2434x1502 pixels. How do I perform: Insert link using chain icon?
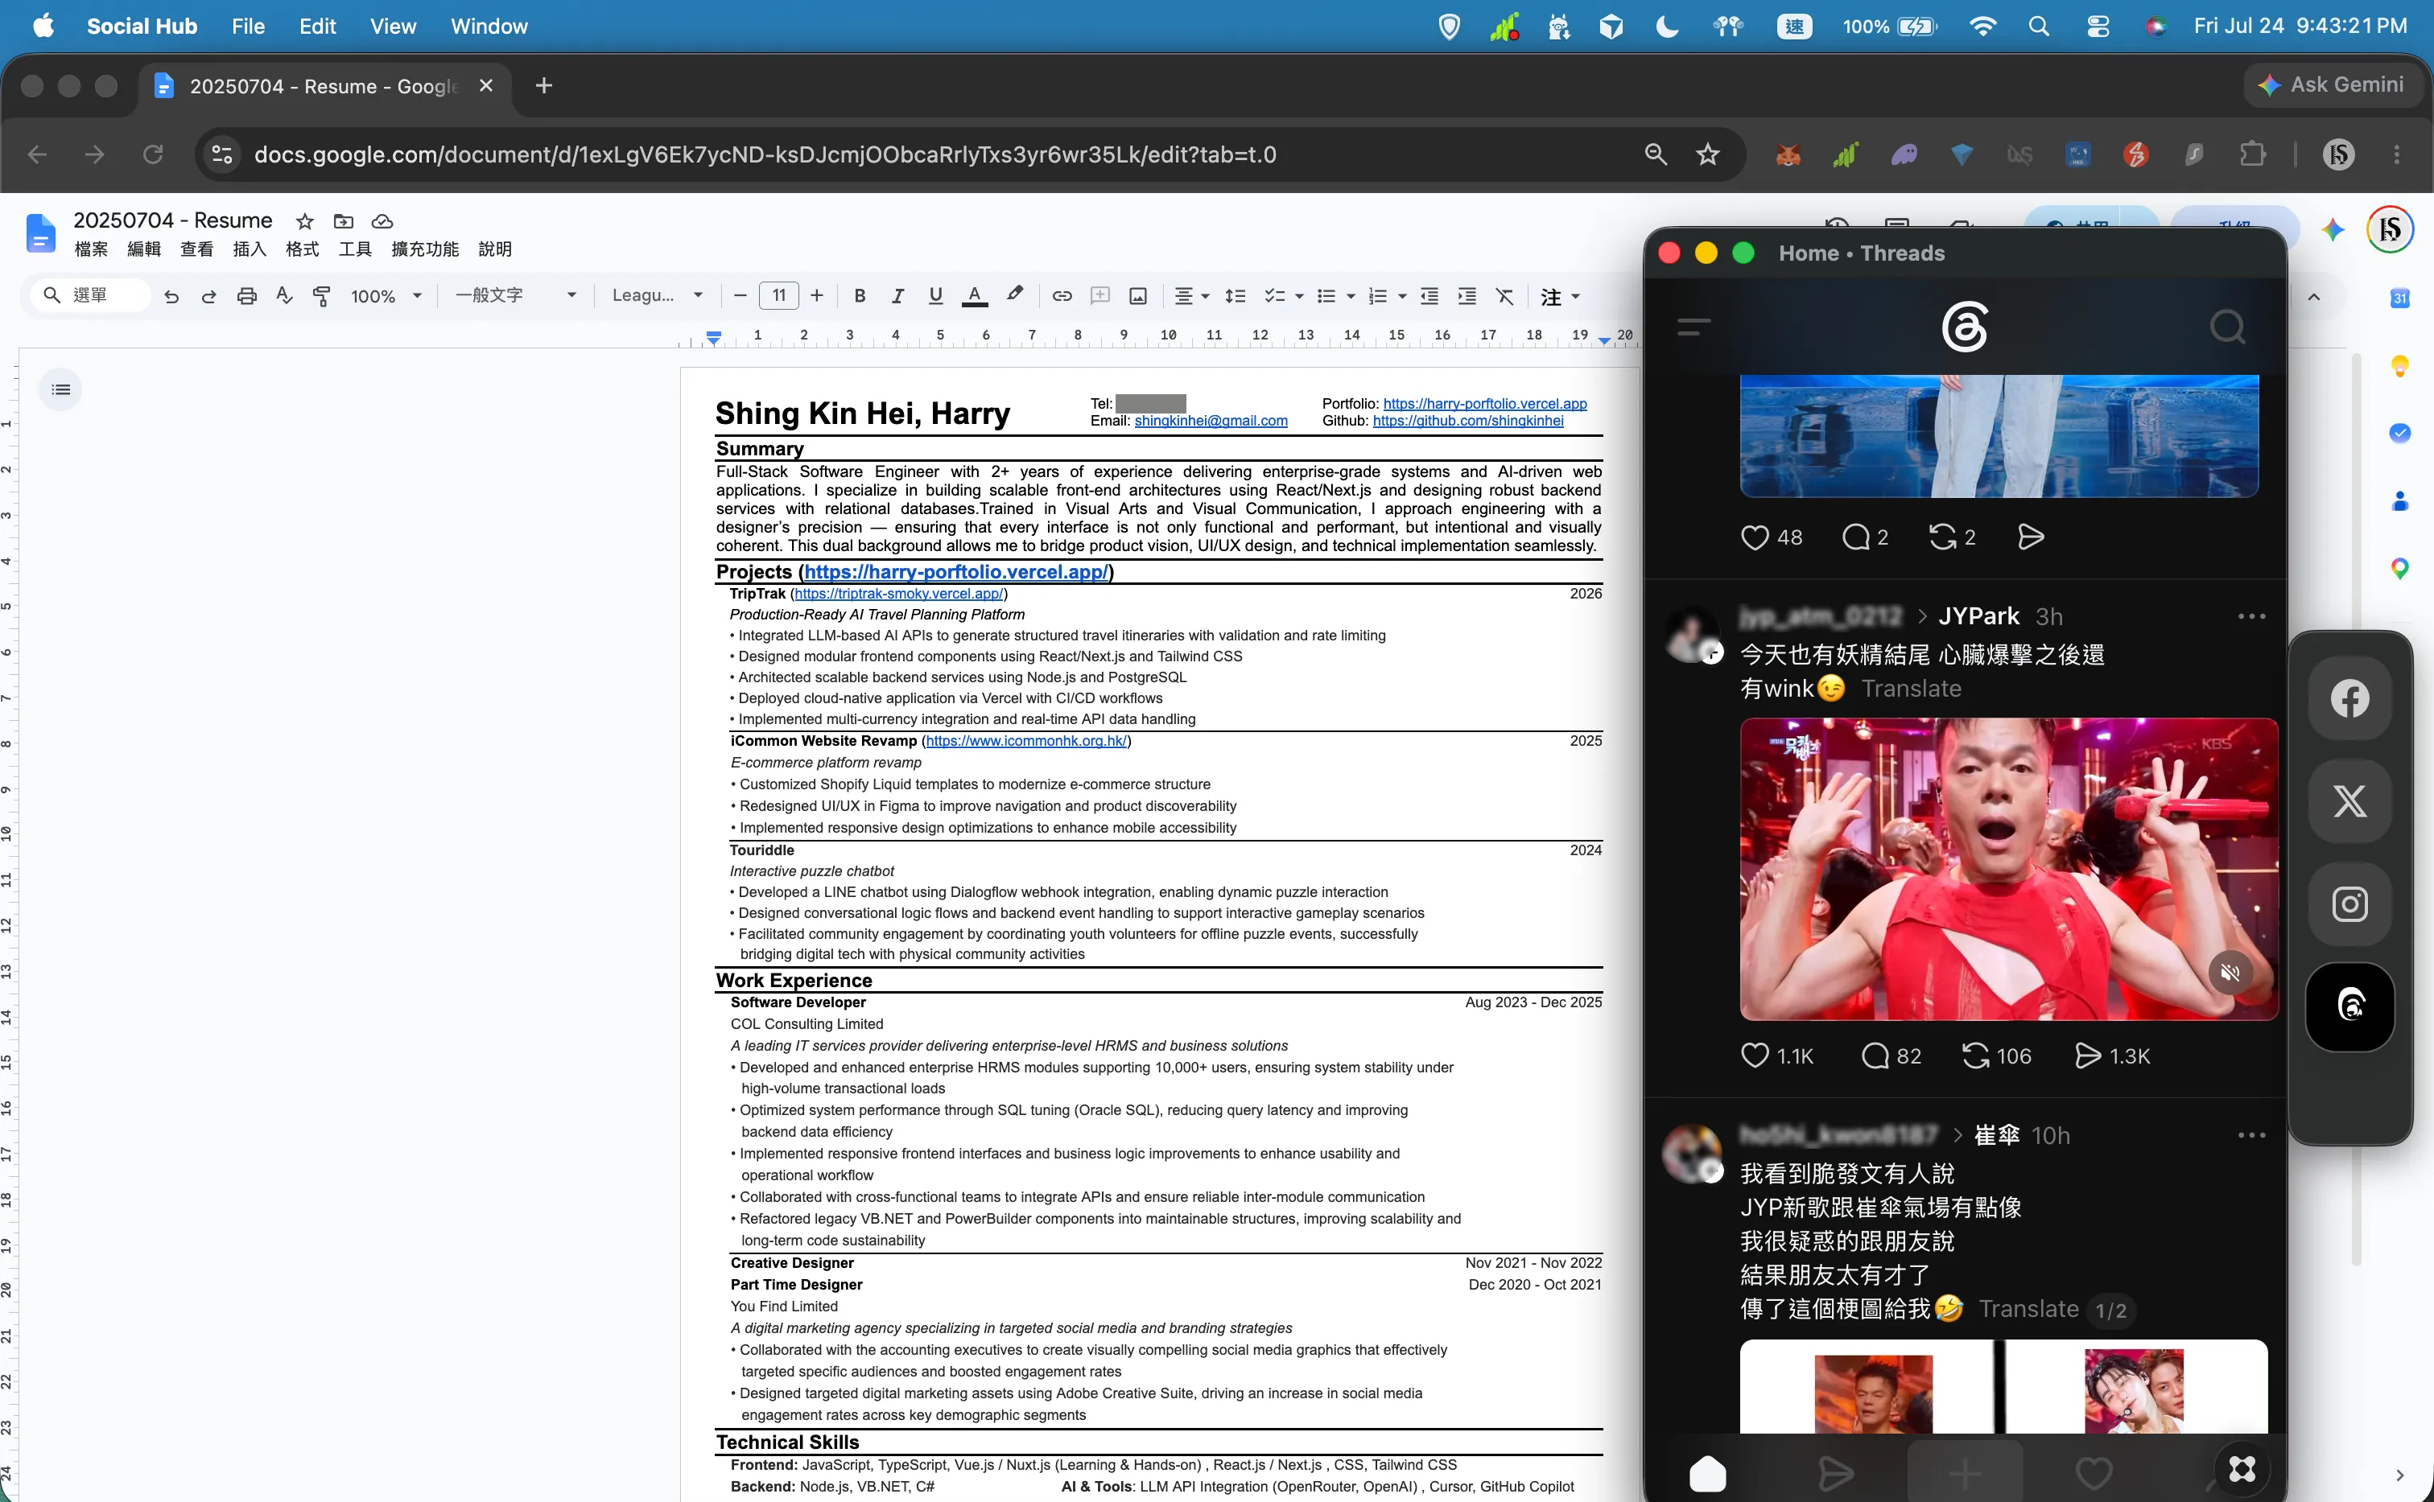point(1062,296)
